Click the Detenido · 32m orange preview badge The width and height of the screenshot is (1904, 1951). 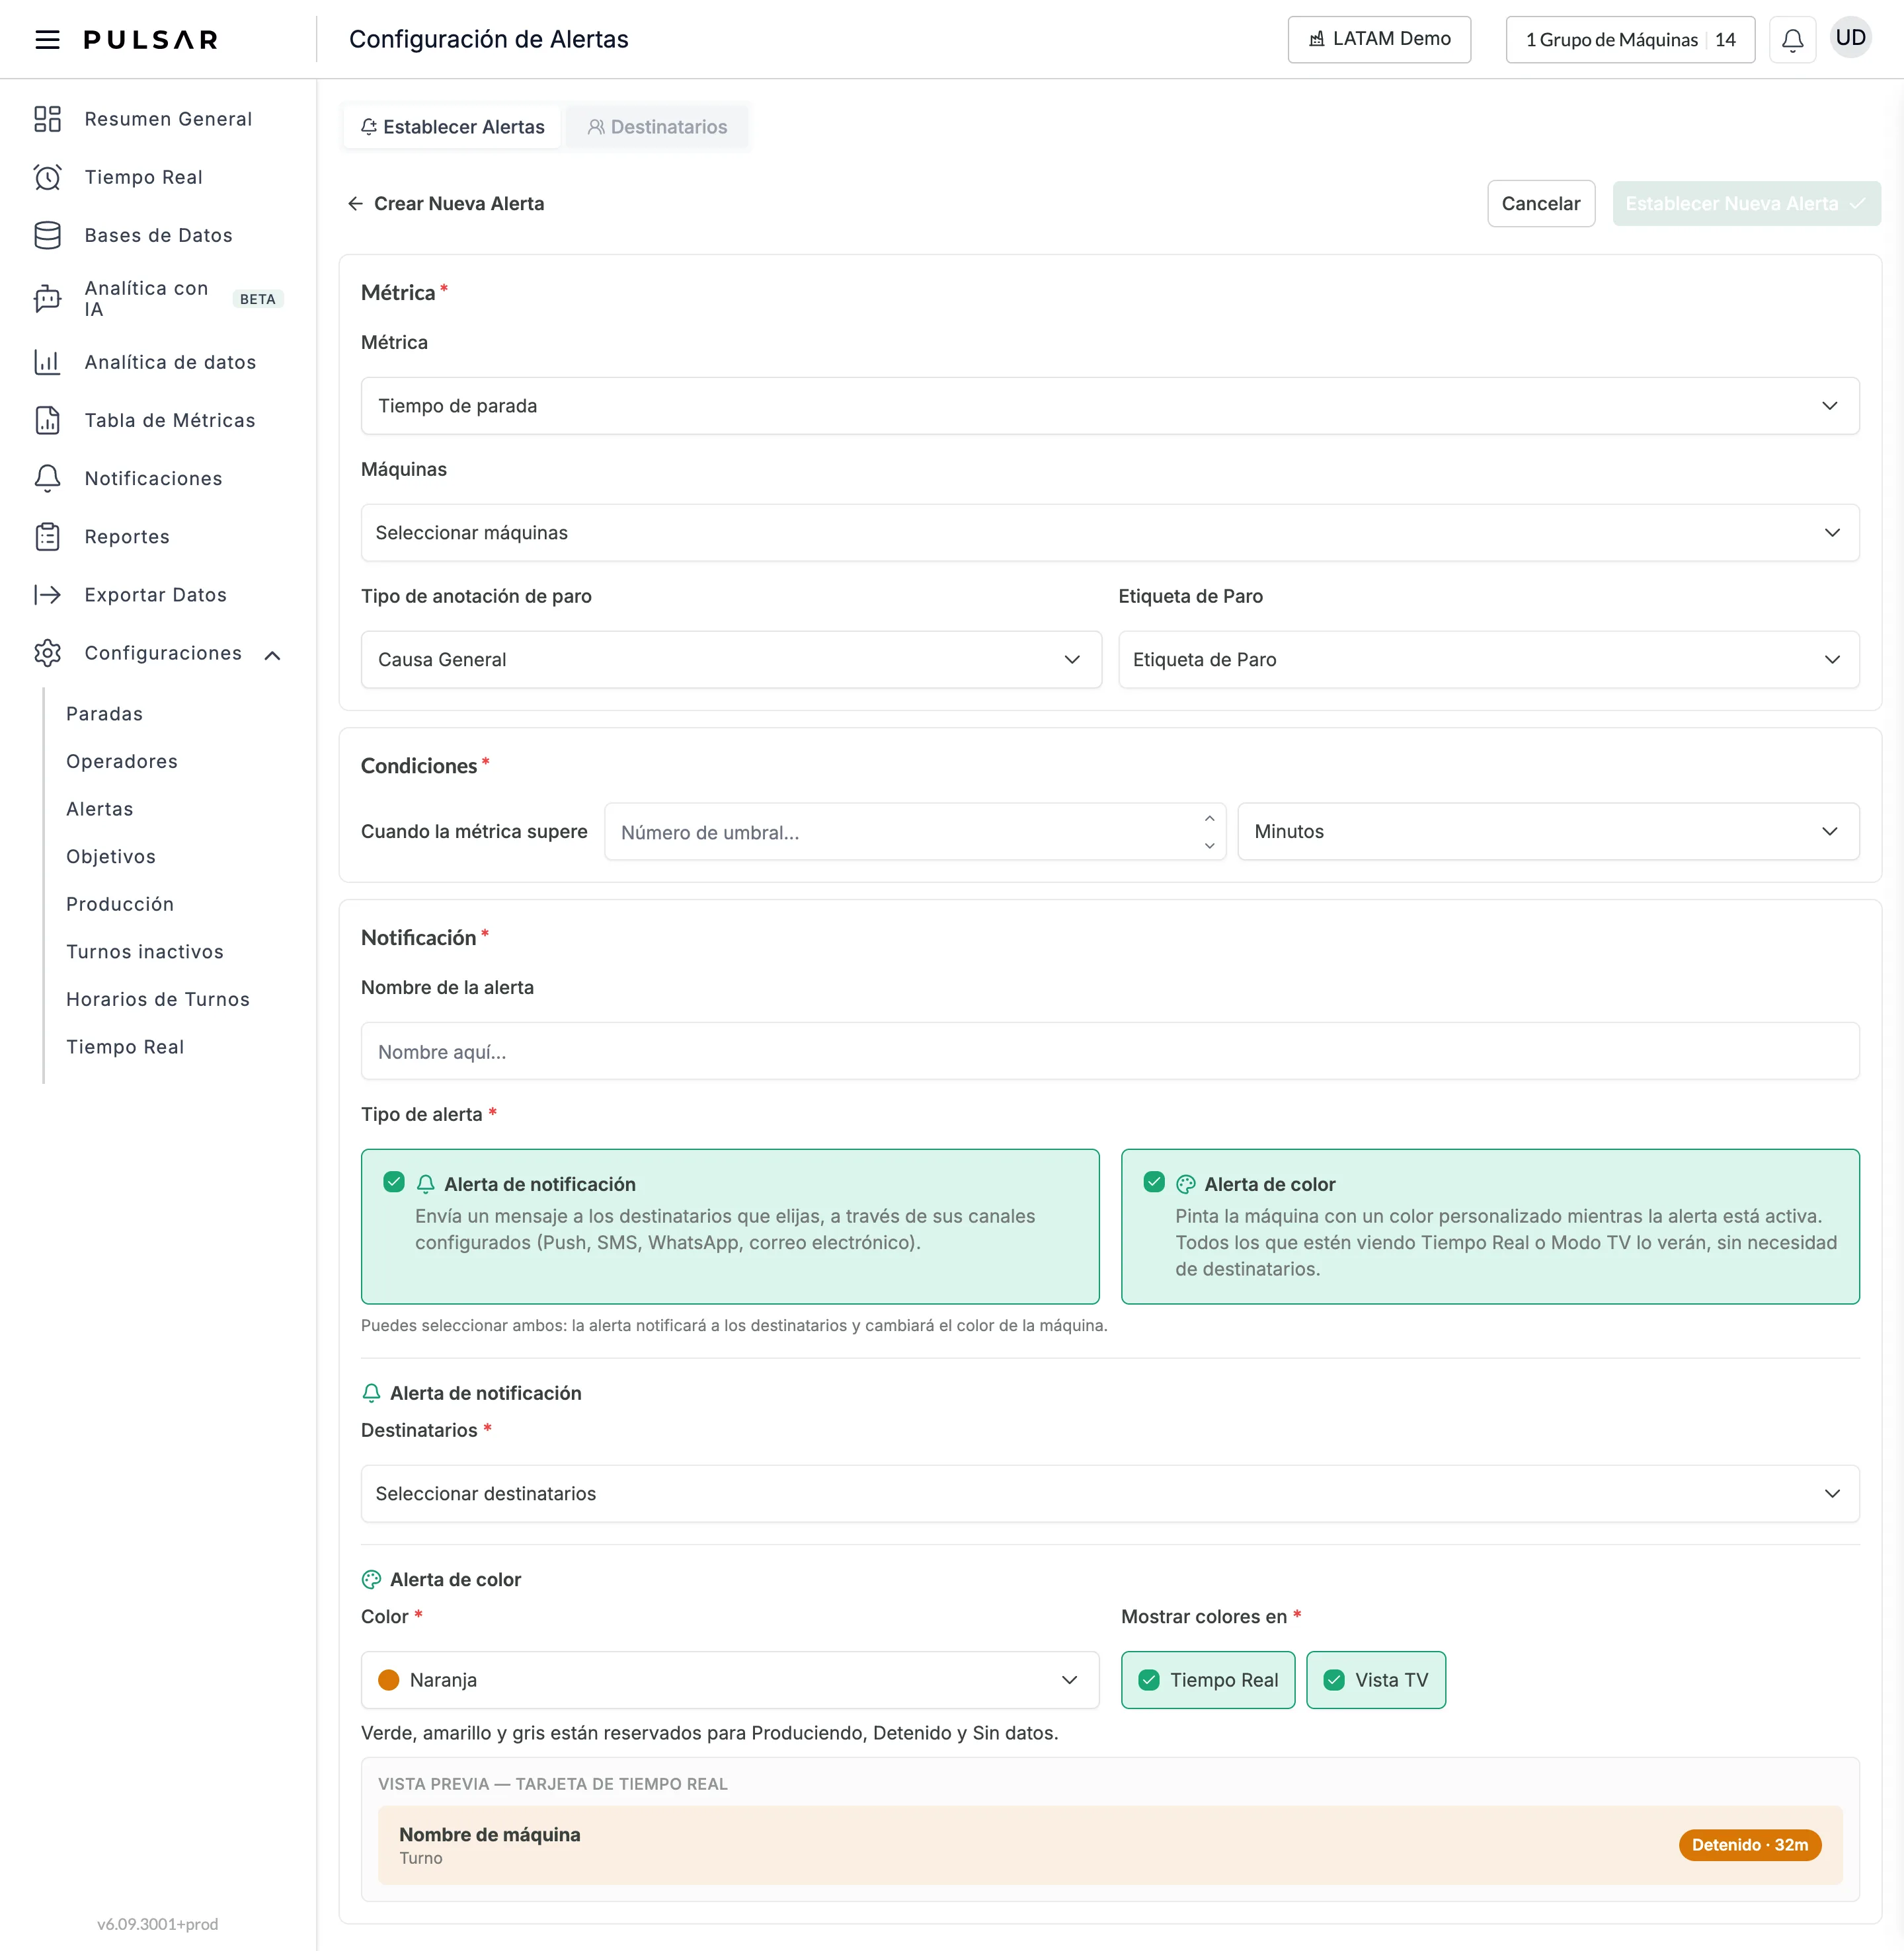(x=1750, y=1845)
